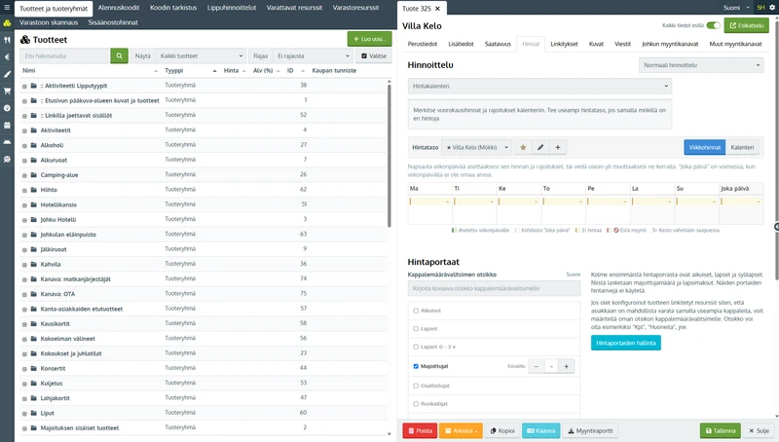Open the chat bubbles sidebar icon
The height and width of the screenshot is (442, 779).
7,159
